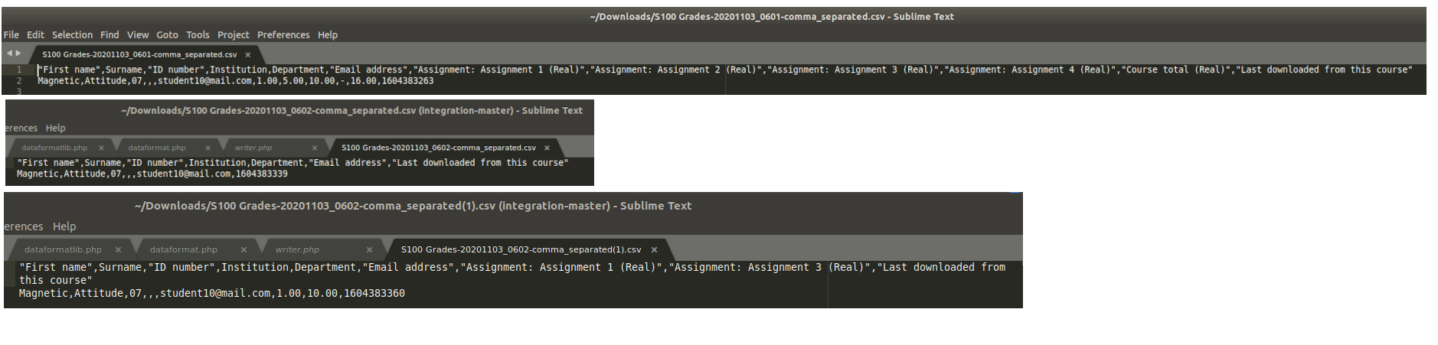Viewport: 1438px width, 345px height.
Task: Click line number 2 in the gutter
Action: [x=20, y=80]
